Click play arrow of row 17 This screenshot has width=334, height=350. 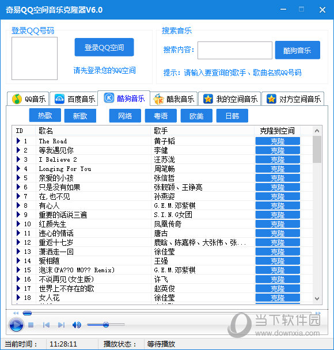(x=18, y=288)
